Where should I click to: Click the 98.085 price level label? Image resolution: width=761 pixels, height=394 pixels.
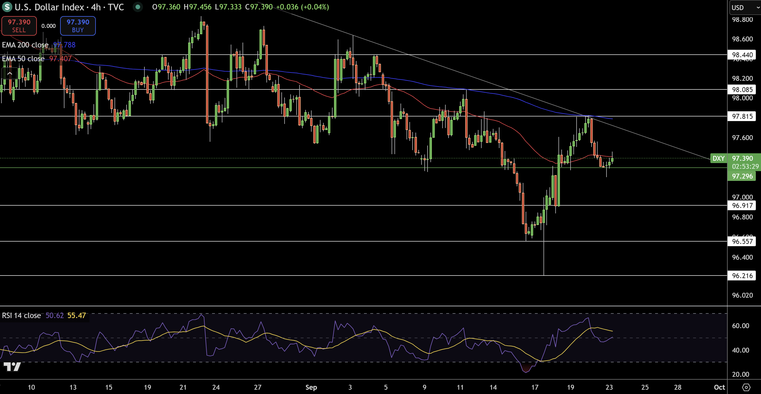742,89
